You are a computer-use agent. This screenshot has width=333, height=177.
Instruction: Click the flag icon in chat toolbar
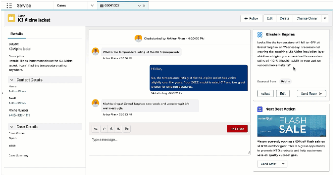[x=127, y=129]
